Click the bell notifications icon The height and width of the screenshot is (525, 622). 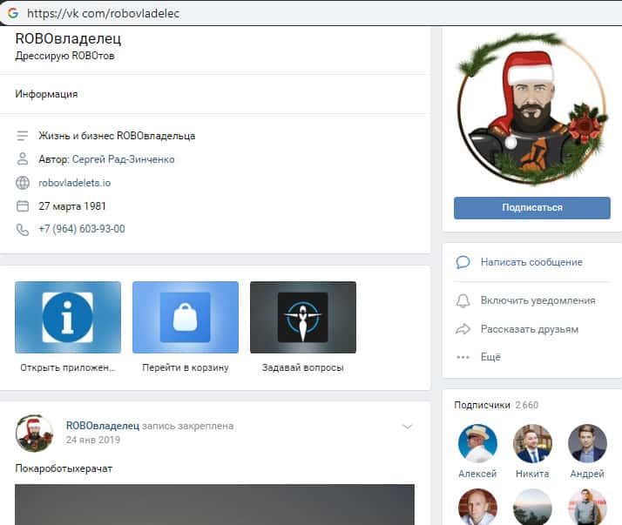(463, 300)
